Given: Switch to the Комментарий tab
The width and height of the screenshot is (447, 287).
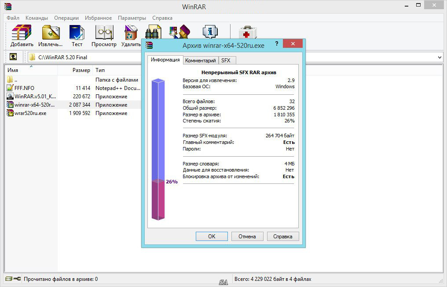Looking at the screenshot, I should coord(201,60).
